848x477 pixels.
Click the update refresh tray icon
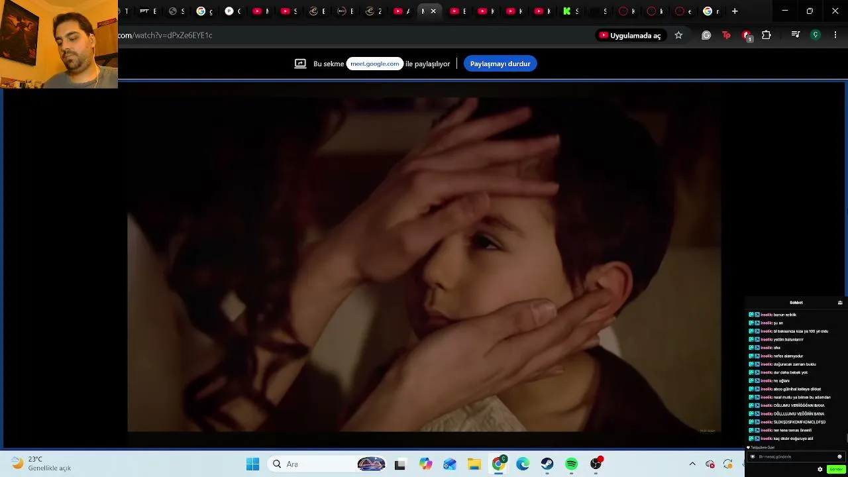(728, 464)
